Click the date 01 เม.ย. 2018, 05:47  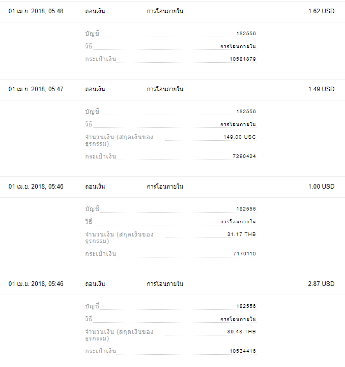[x=36, y=89]
